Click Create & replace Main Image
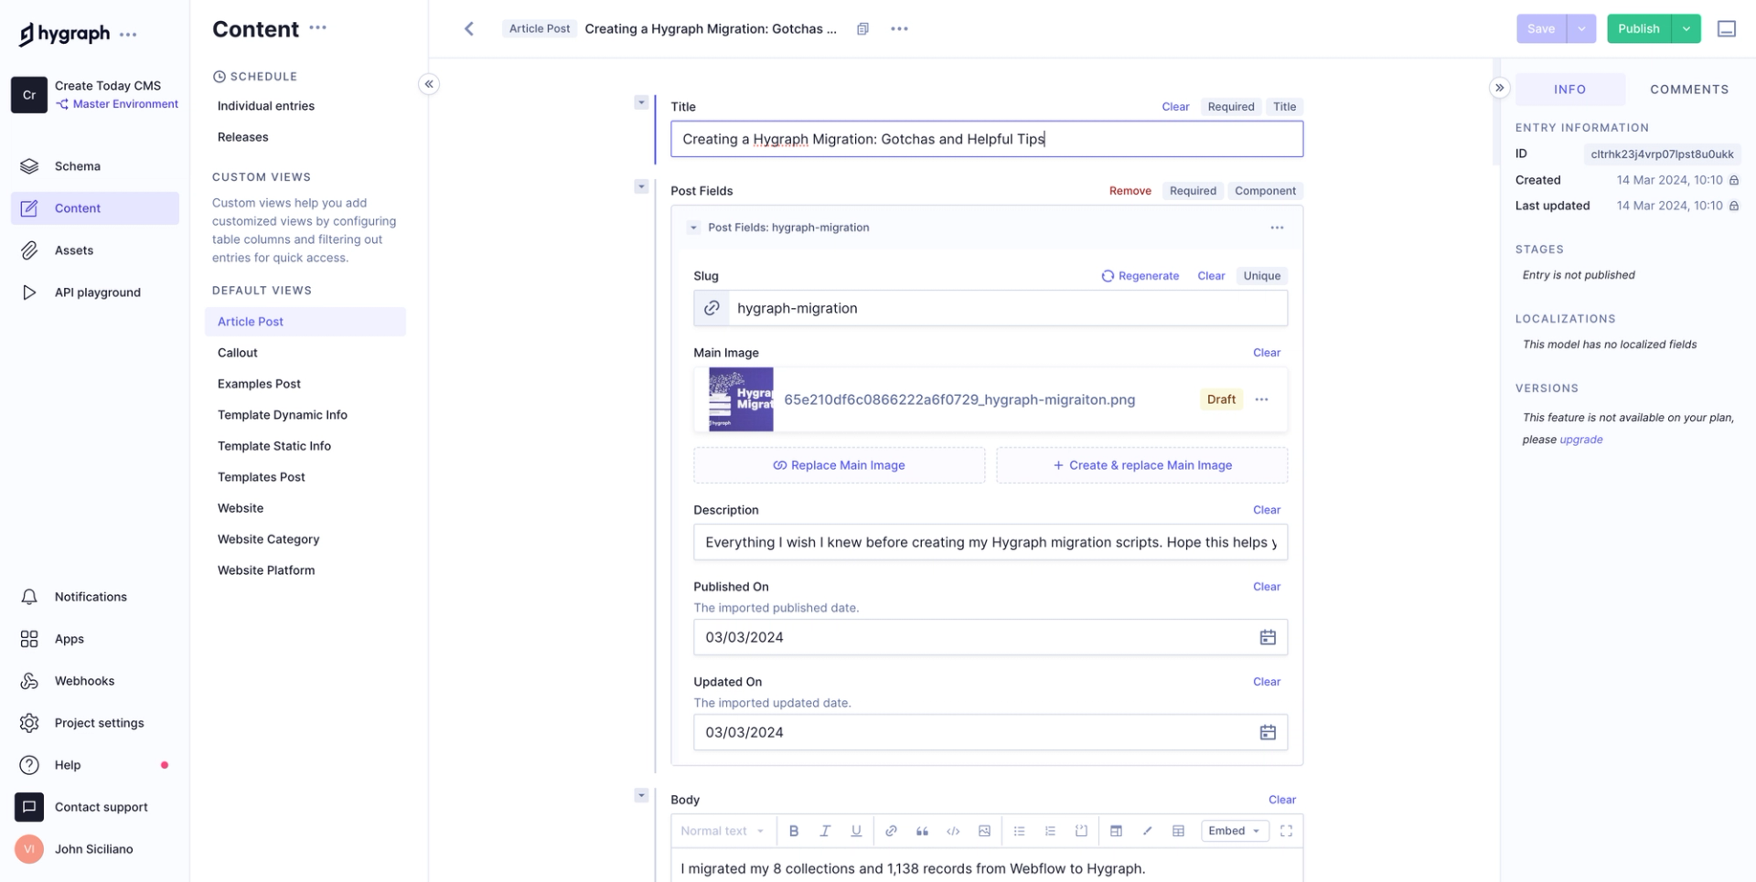This screenshot has height=882, width=1756. [1141, 465]
